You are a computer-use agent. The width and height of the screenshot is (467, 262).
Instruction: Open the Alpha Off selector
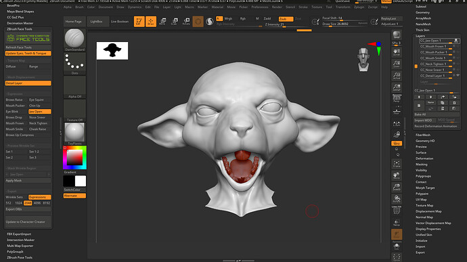(x=74, y=87)
